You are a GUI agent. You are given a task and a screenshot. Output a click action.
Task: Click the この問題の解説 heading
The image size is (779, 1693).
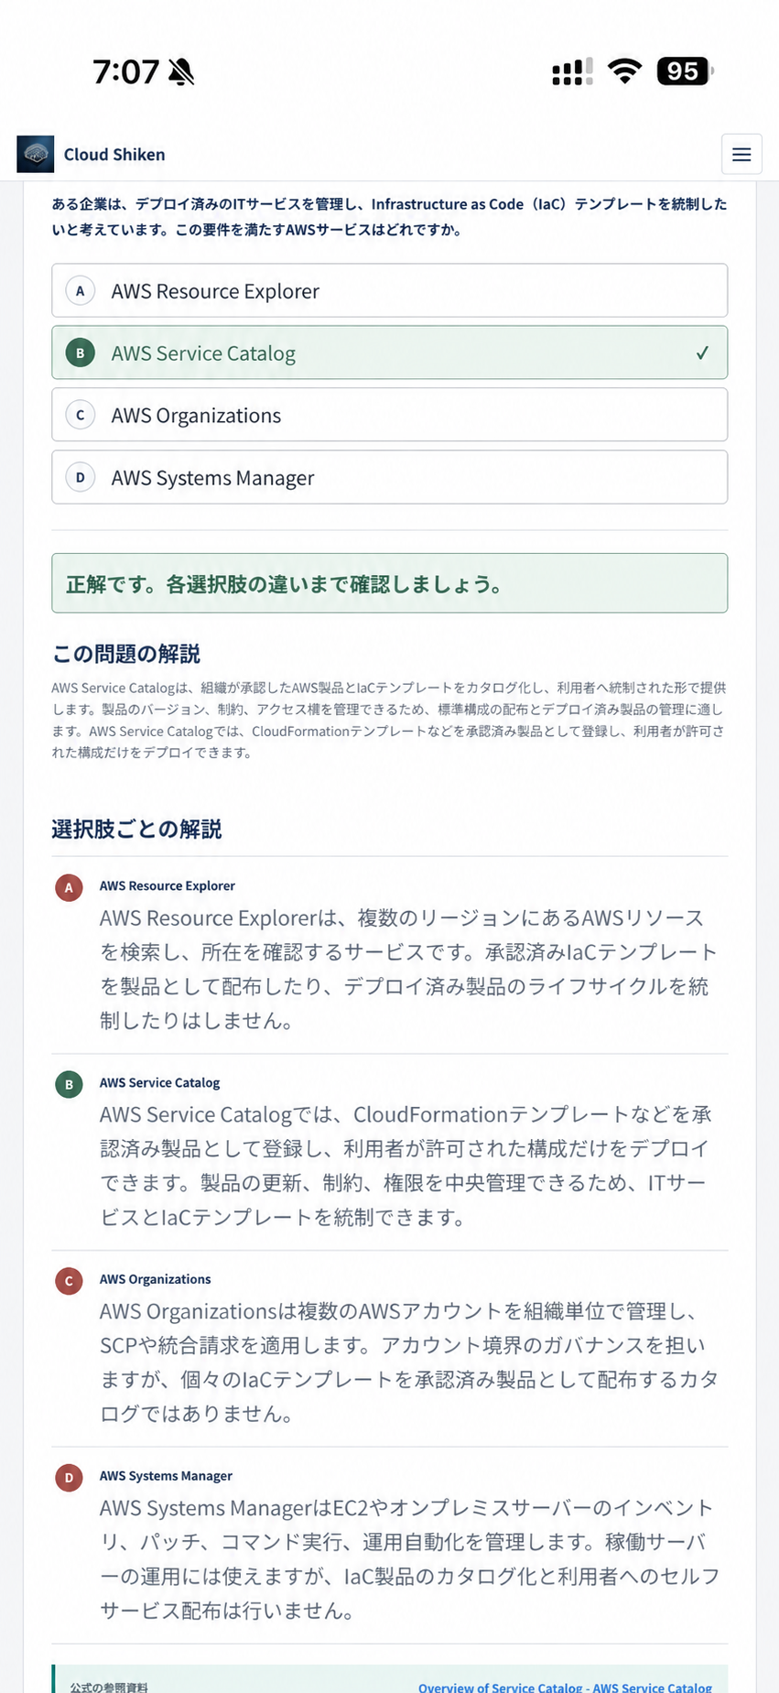(x=126, y=654)
